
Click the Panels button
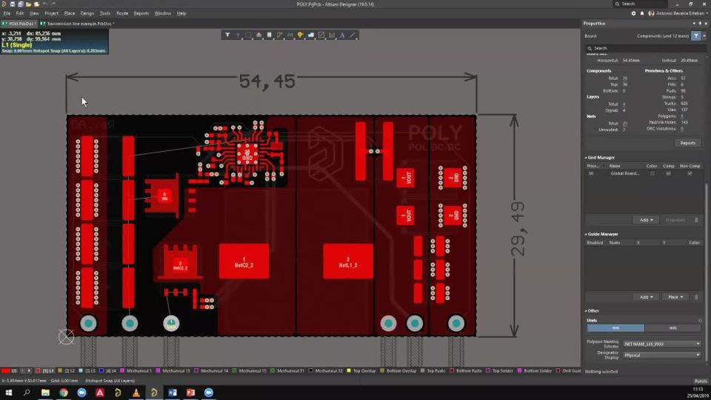(x=700, y=381)
